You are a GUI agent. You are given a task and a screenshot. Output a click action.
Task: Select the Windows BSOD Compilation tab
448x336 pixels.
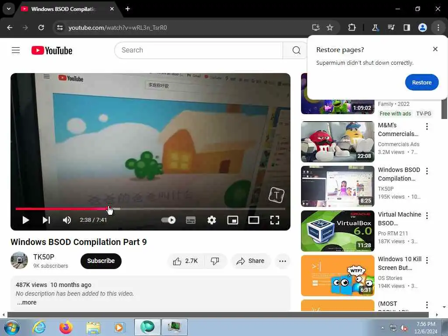pos(63,9)
